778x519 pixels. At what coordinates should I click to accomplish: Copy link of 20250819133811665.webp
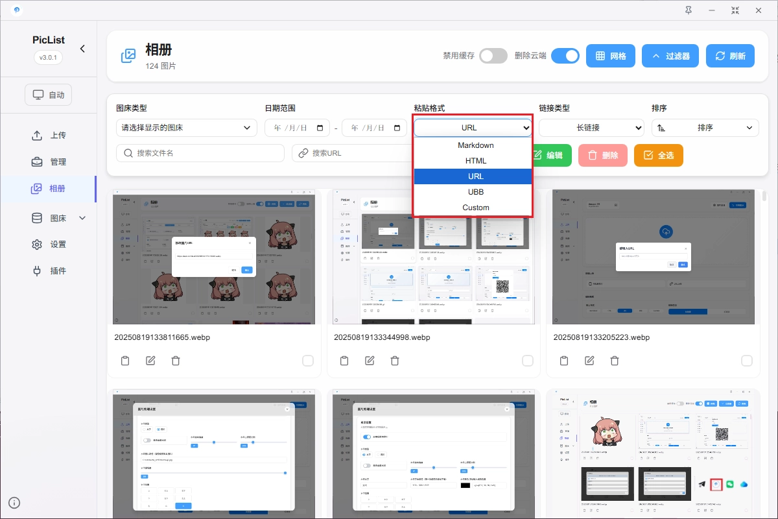(x=126, y=361)
